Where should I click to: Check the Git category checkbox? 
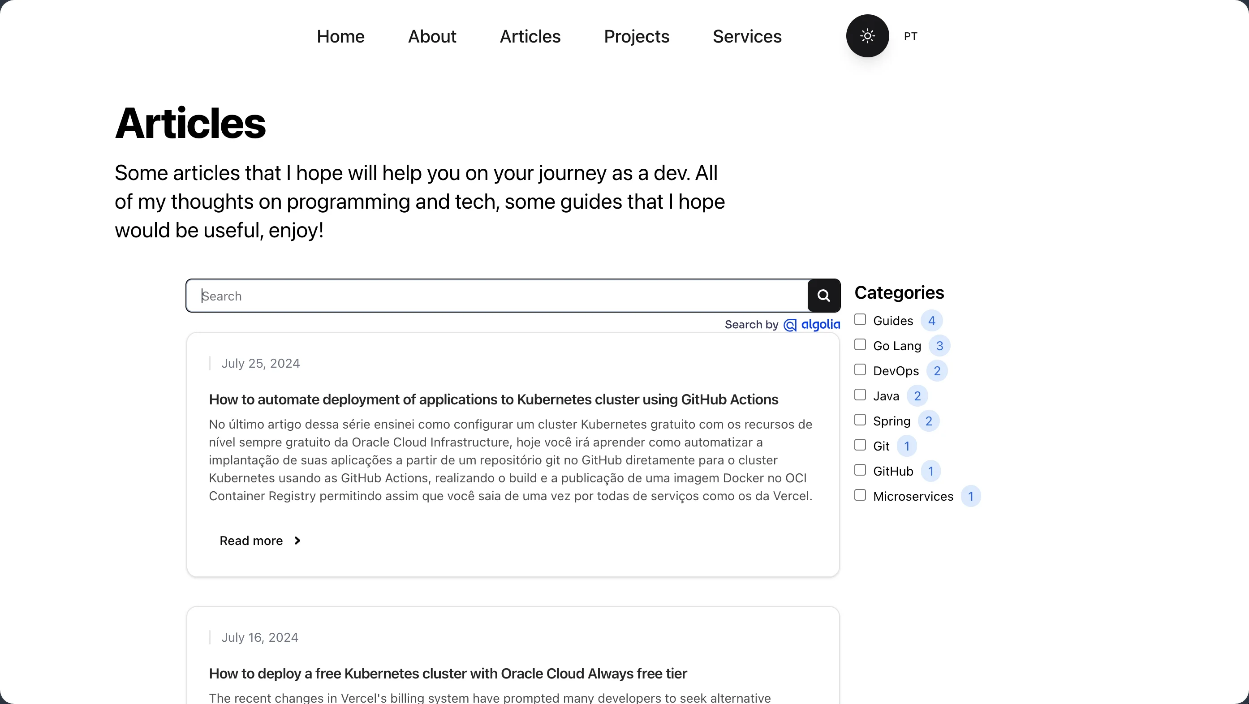[x=860, y=445]
